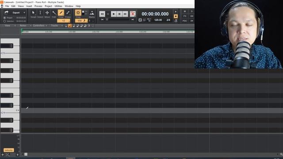Click the Export arrow icon
Image resolution: width=283 pixels, height=159 pixels.
click(x=7, y=12)
